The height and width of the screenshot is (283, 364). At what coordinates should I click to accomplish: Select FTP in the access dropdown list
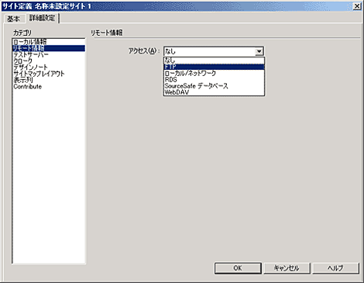pyautogui.click(x=214, y=67)
